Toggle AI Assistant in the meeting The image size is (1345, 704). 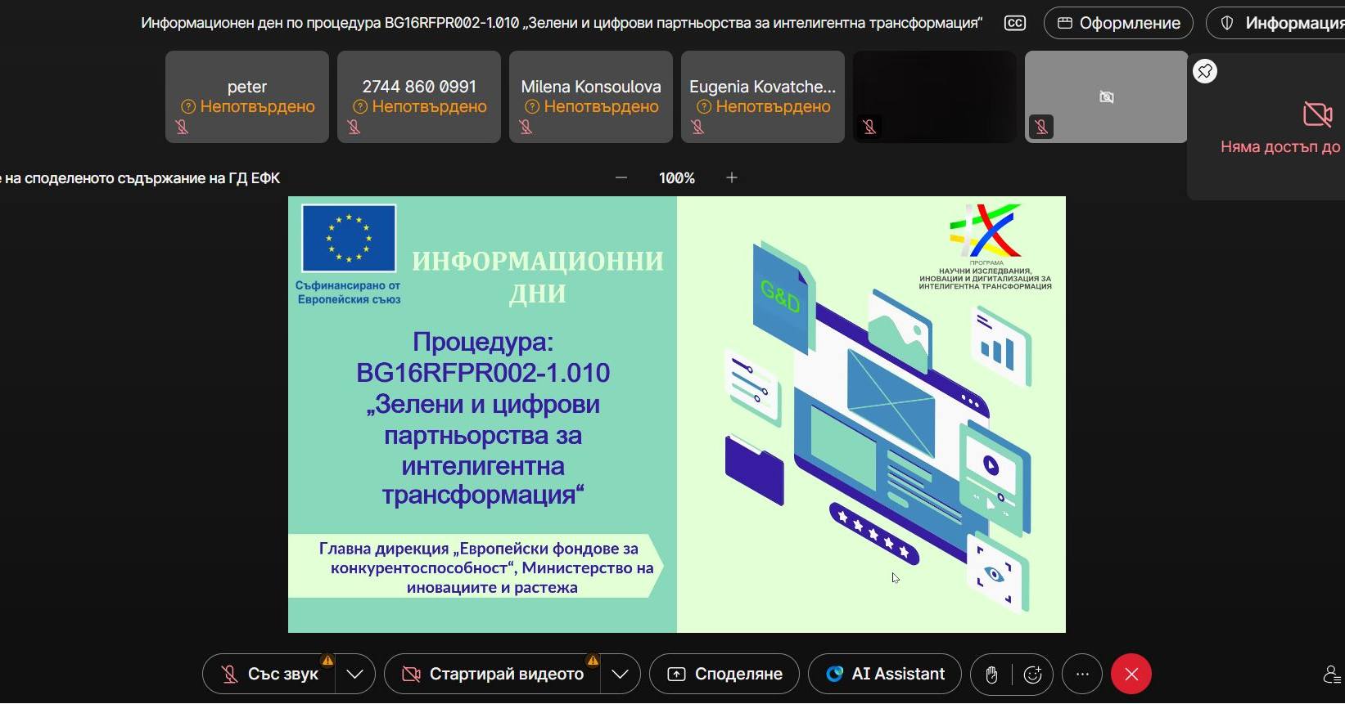click(x=885, y=675)
